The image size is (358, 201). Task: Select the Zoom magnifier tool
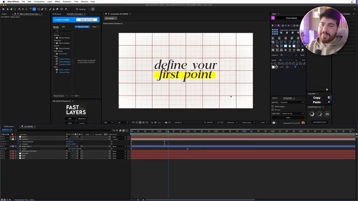click(x=15, y=9)
